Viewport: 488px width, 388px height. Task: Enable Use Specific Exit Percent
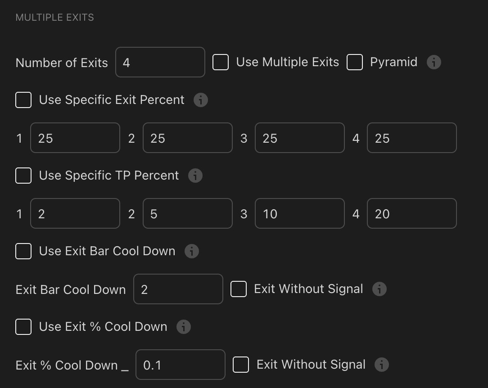tap(23, 100)
